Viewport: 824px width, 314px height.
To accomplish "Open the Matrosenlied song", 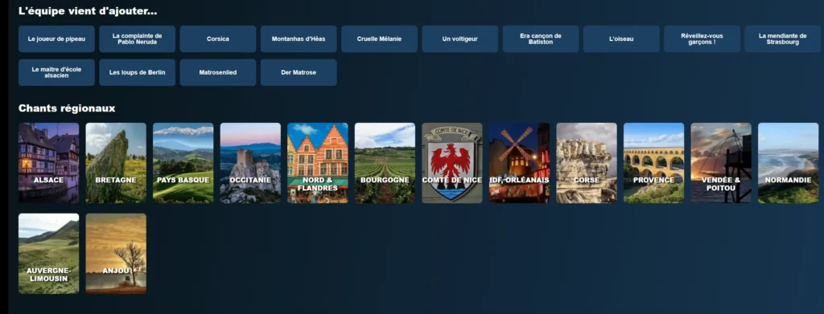I will point(218,72).
